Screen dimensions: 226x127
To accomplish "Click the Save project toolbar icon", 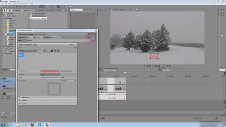I will (x=7, y=6).
